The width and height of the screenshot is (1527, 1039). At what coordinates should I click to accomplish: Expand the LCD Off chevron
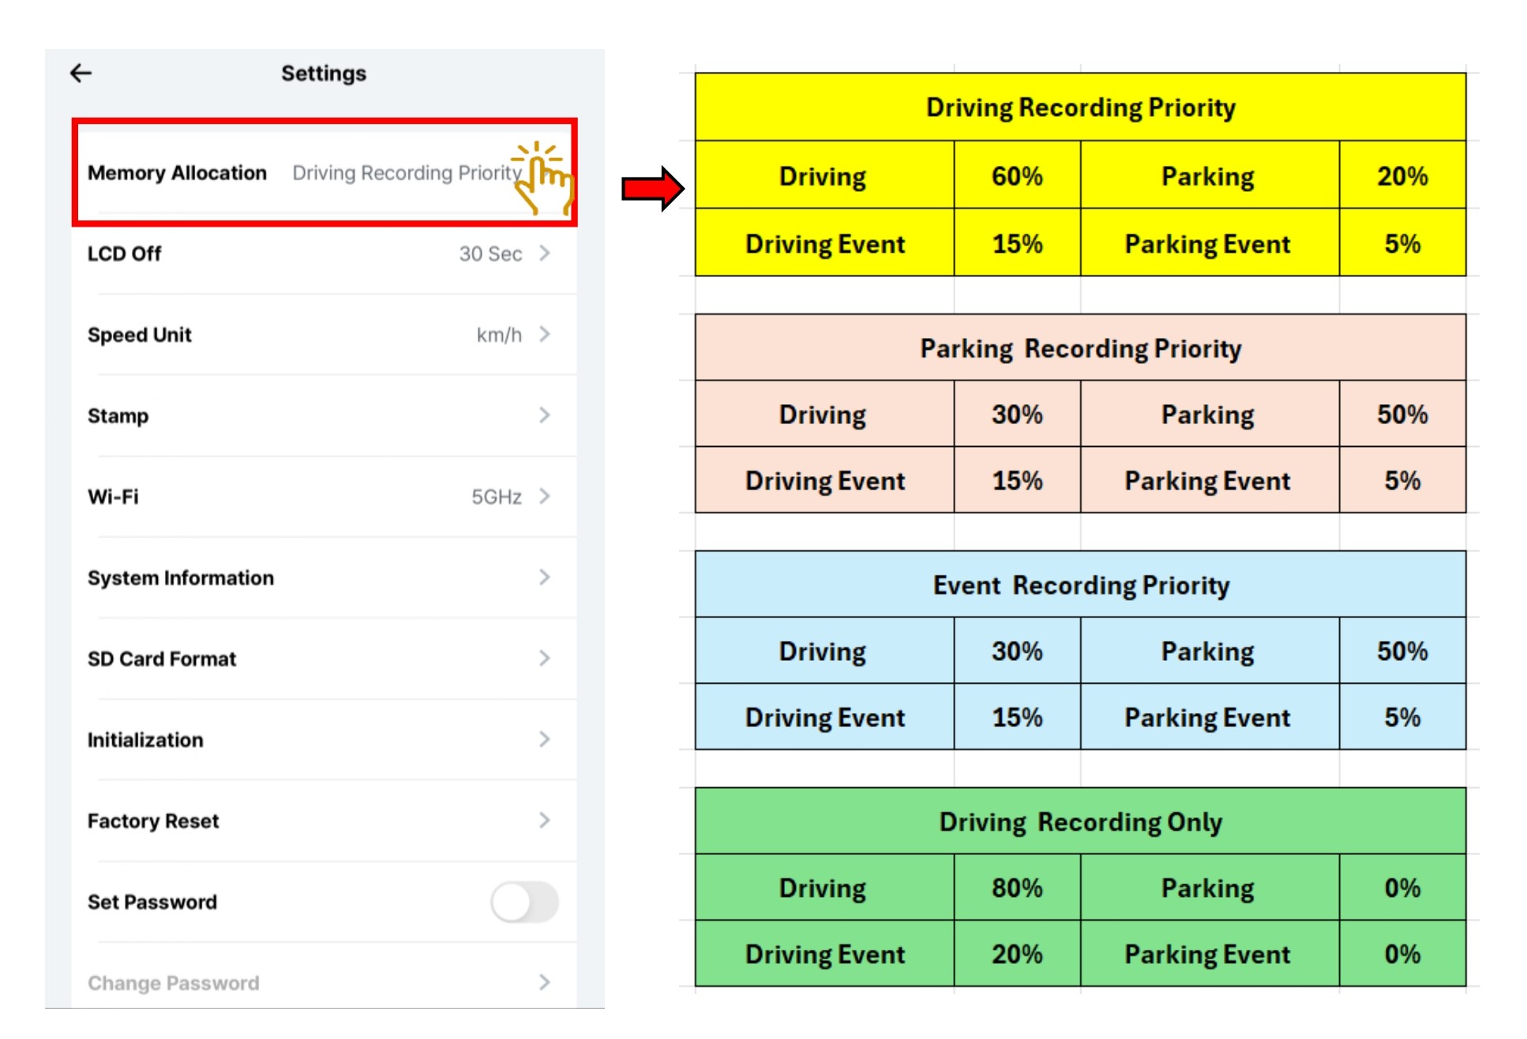click(x=545, y=253)
